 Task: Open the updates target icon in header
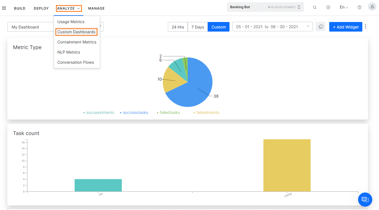[328, 7]
